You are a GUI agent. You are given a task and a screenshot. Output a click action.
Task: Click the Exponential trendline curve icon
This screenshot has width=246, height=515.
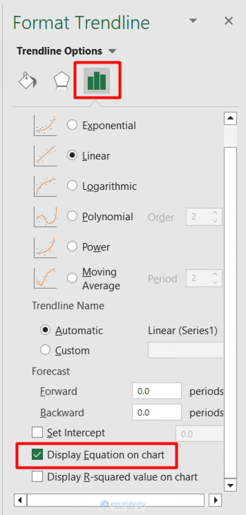click(x=45, y=125)
